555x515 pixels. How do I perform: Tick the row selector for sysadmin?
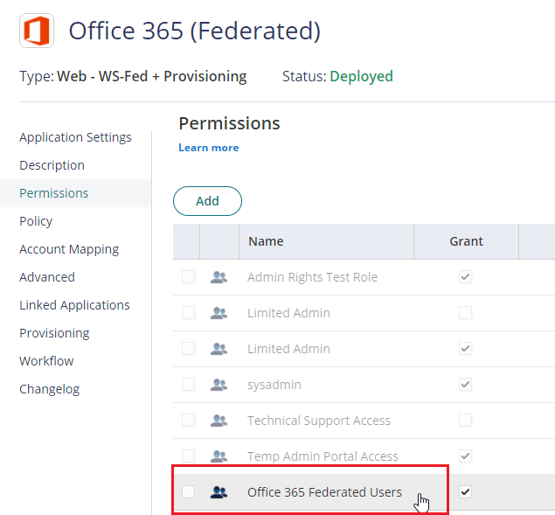point(188,385)
